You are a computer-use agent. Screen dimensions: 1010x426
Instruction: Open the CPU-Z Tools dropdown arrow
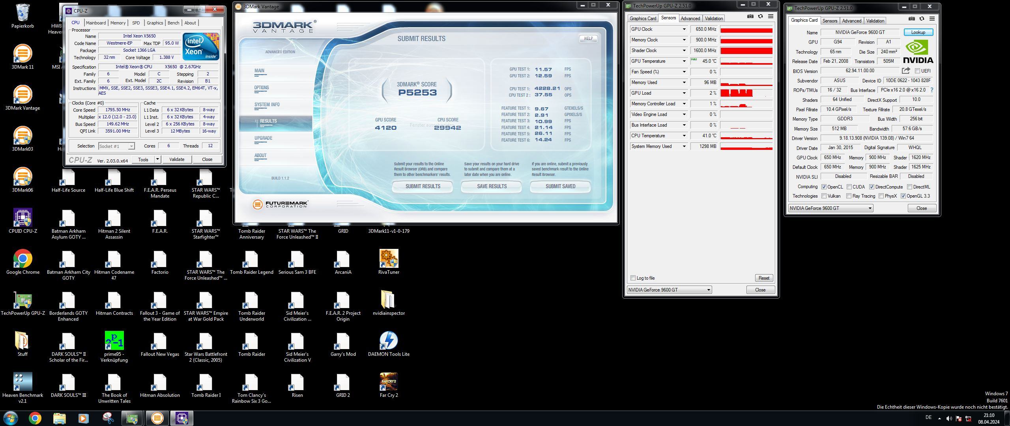coord(157,159)
